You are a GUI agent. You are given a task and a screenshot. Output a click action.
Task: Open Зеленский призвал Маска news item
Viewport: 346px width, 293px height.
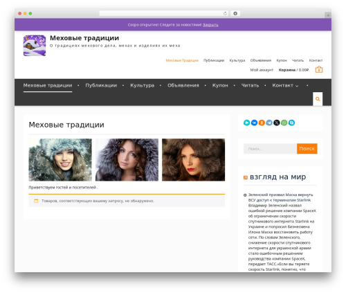(x=280, y=197)
